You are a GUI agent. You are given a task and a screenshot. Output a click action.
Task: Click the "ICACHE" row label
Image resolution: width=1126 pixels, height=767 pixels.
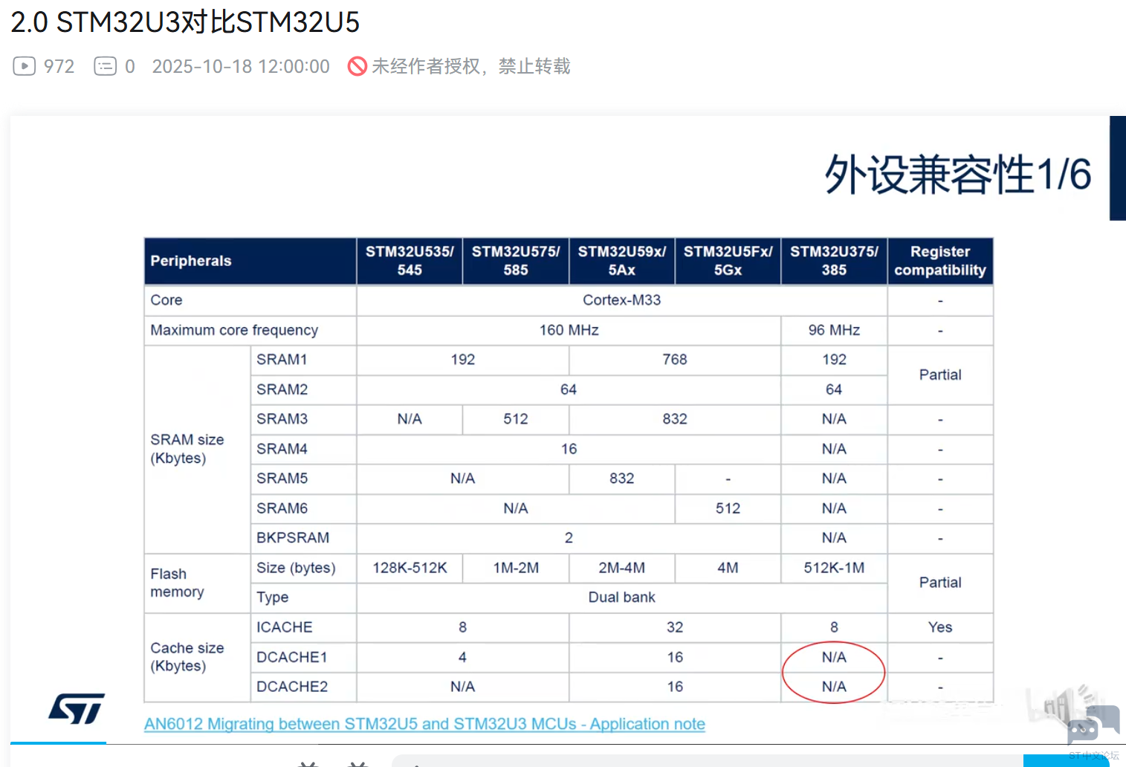[x=285, y=627]
